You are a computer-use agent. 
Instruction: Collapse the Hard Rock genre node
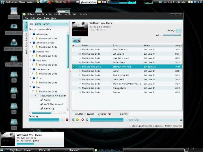point(30,60)
